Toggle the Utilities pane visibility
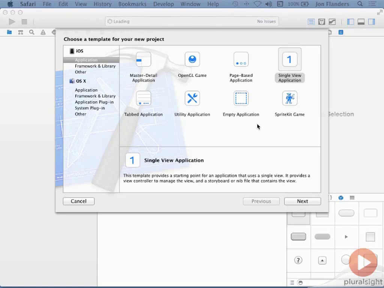384x288 pixels. pyautogui.click(x=372, y=21)
